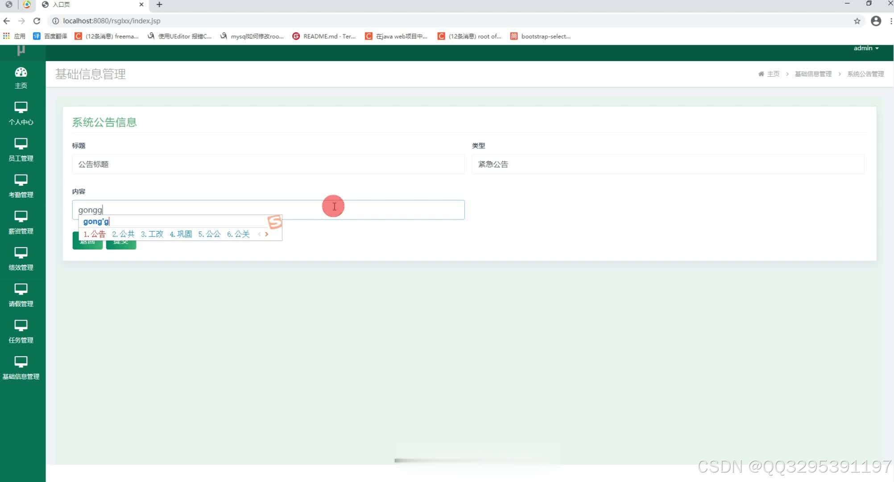Open the 主页 dashboard icon in sidebar
This screenshot has height=482, width=894.
point(21,78)
